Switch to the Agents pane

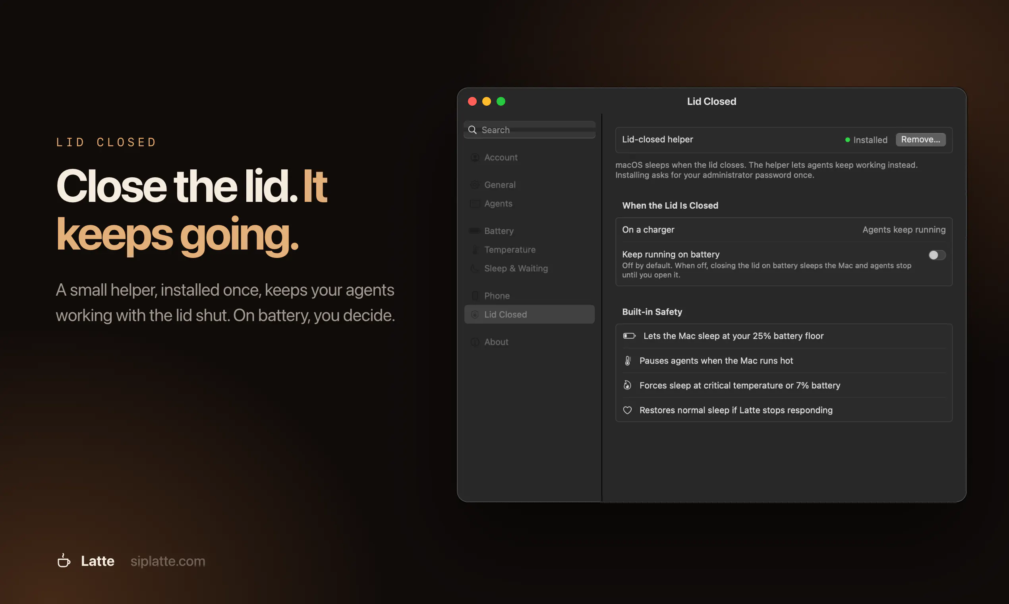(529, 203)
